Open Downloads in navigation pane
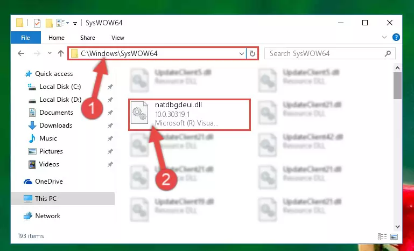414x251 pixels. point(56,125)
